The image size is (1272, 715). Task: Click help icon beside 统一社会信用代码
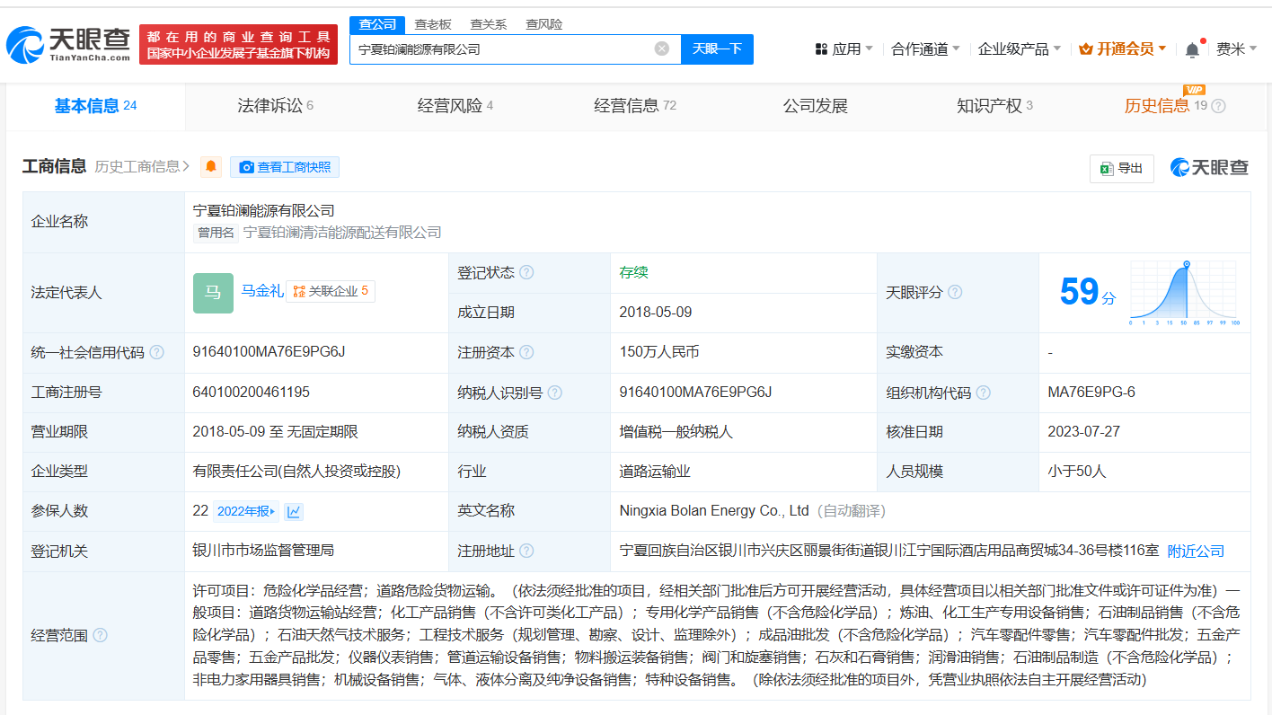(x=157, y=352)
